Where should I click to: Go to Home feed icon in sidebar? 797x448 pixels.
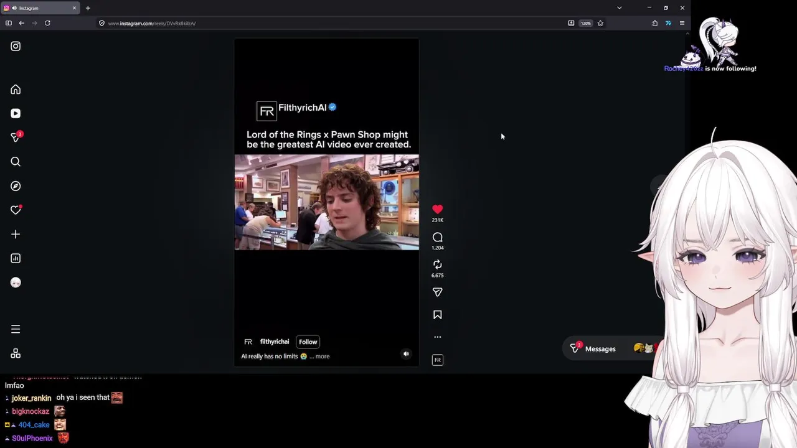click(16, 90)
